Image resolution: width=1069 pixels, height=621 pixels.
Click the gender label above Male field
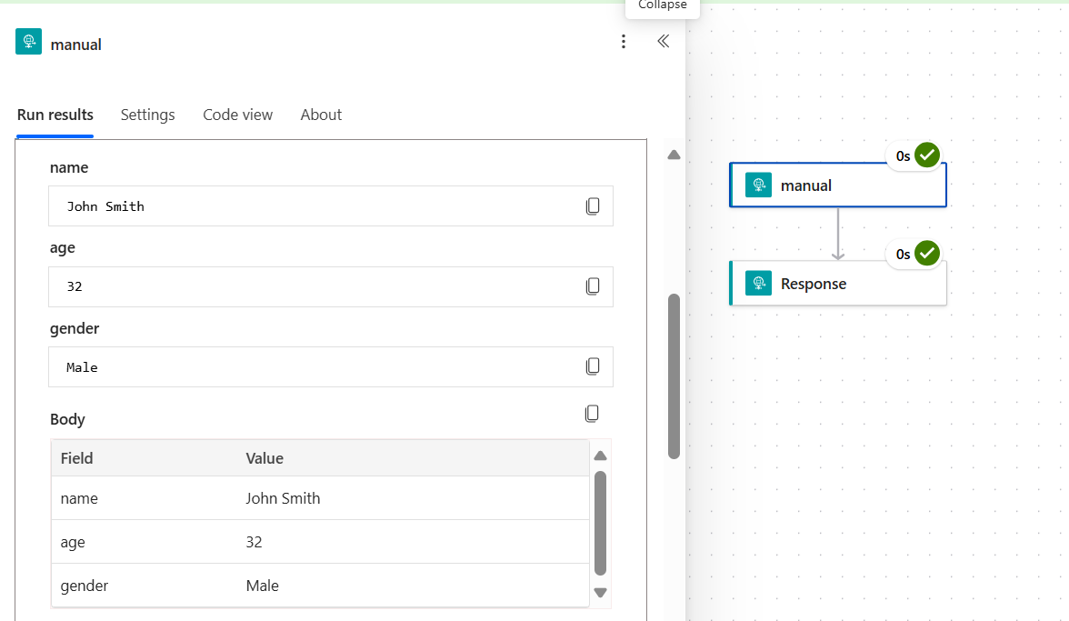[x=75, y=328]
